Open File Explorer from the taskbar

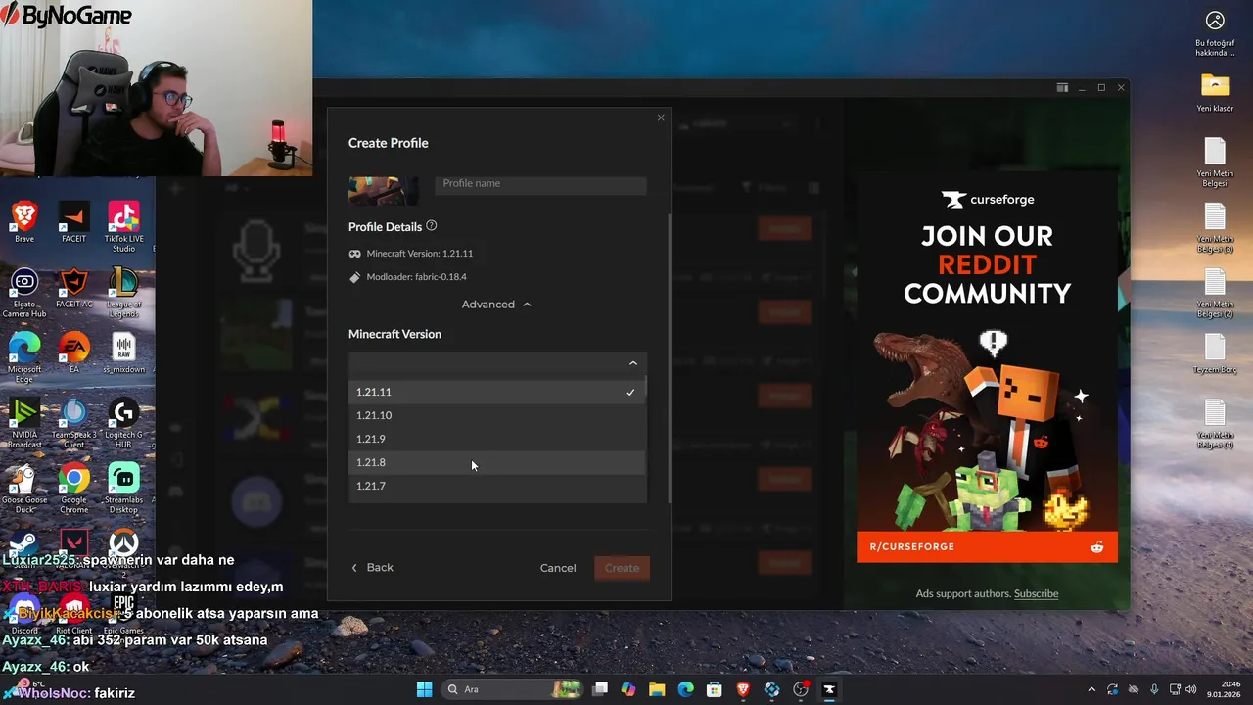tap(657, 689)
